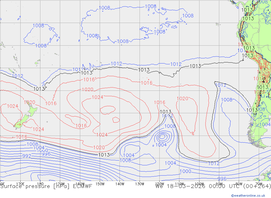Click the 'Surface pressure [hPa] ECMWF' title

[46, 186]
